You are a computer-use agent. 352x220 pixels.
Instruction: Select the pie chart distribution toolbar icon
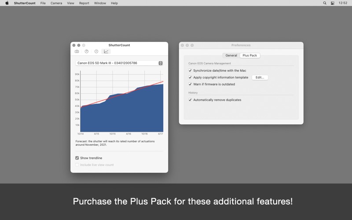[x=87, y=51]
